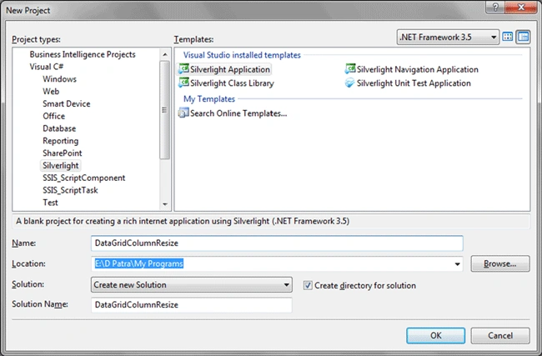The height and width of the screenshot is (356, 542).
Task: Click the project types scrollbar thumb
Action: [x=164, y=110]
